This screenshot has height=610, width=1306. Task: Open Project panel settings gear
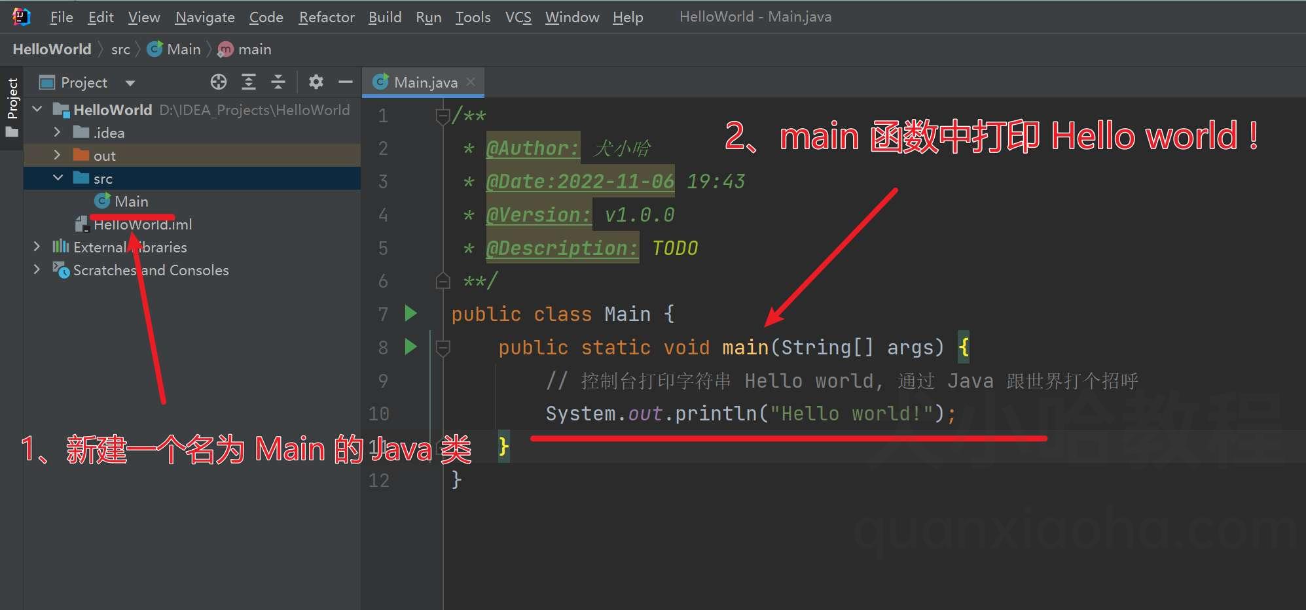coord(316,82)
